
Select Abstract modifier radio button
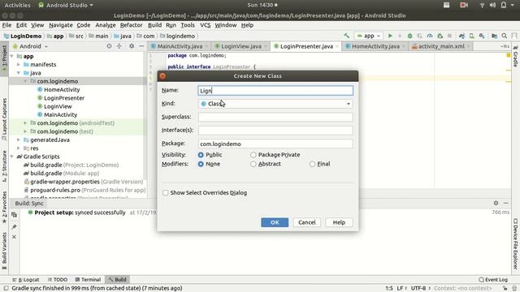tap(253, 164)
